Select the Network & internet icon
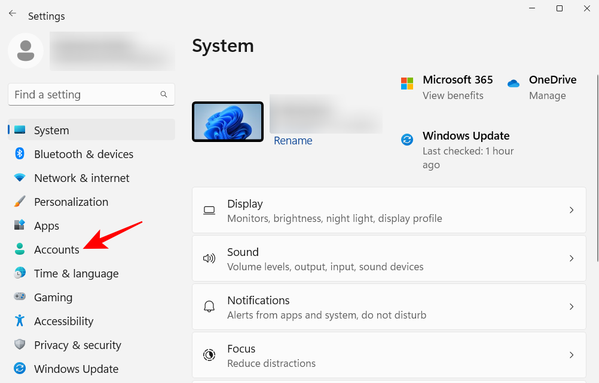Screen dimensions: 599x383 click(20, 178)
